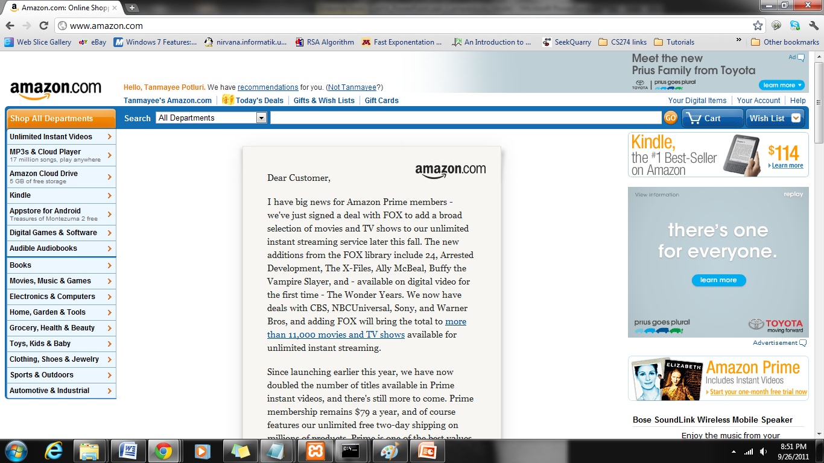Expand the Books department chevron
824x463 pixels.
point(109,265)
